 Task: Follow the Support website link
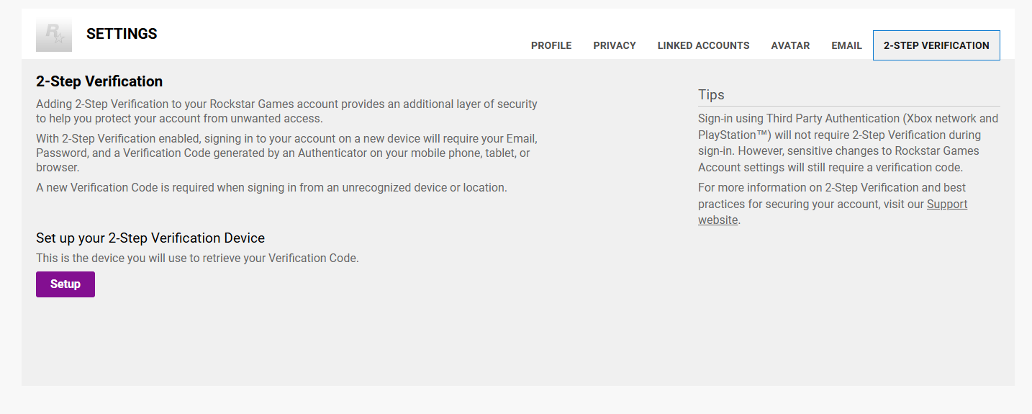(946, 204)
